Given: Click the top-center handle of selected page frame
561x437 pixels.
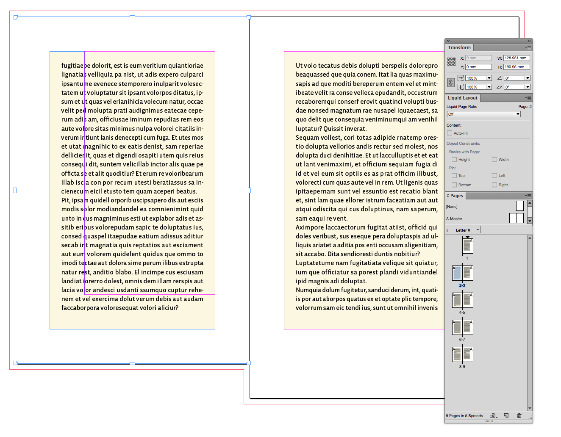Looking at the screenshot, I should click(132, 17).
